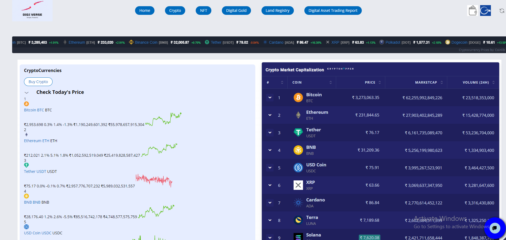The height and width of the screenshot is (240, 506).
Task: Click the Ethereum icon in the ticker bar
Action: 65,42
